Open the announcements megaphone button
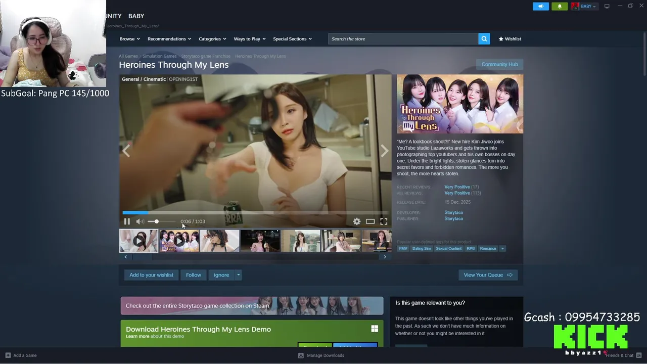This screenshot has height=364, width=647. point(540,6)
